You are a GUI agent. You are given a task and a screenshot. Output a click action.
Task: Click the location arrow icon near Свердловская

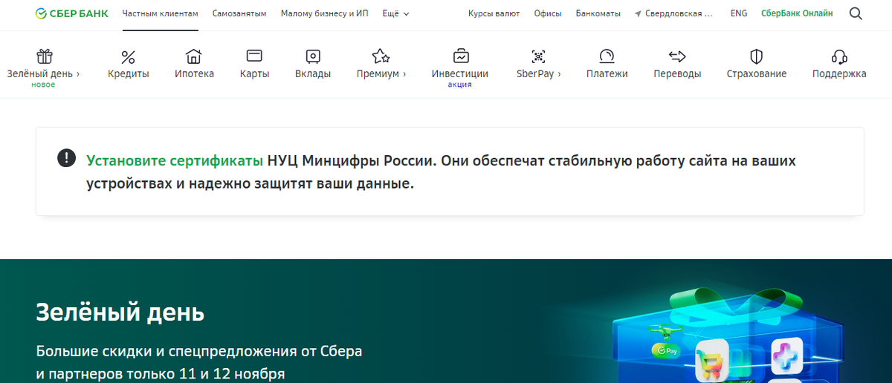638,13
